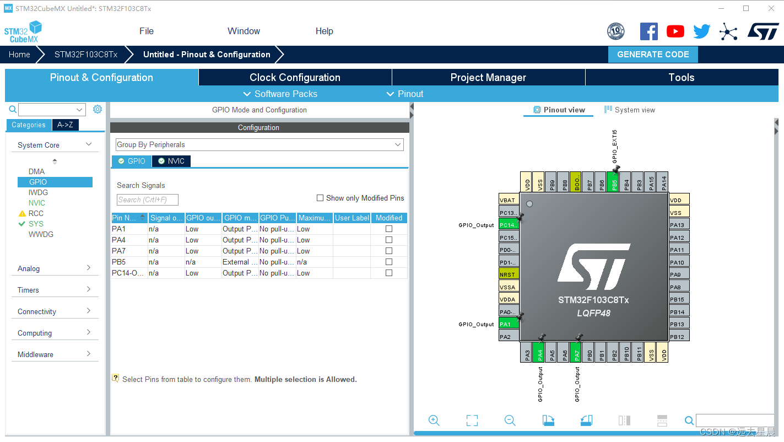
Task: Select pin PA7 on the chip
Action: click(x=576, y=352)
